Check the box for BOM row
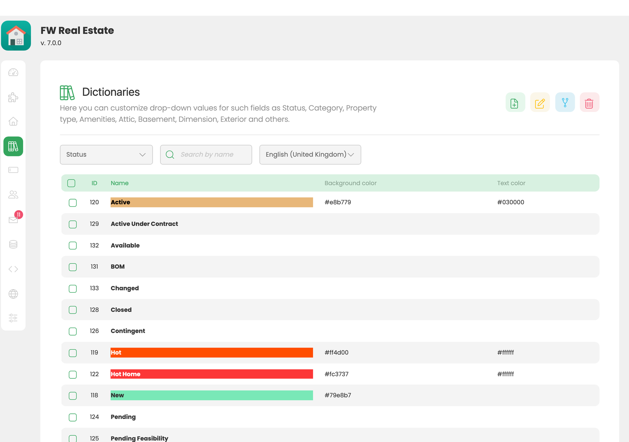 (73, 267)
